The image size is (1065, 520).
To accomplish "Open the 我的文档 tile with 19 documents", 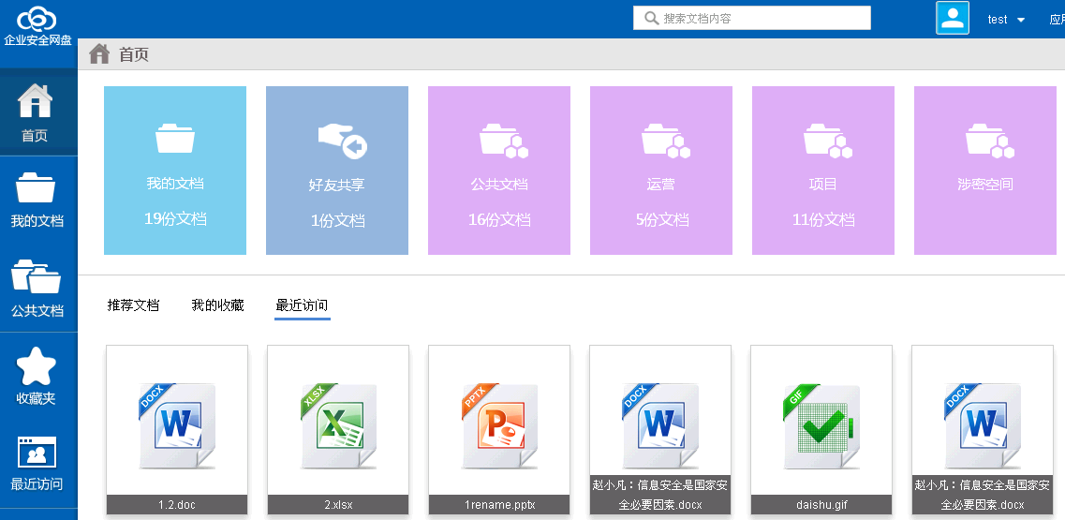I will pos(175,171).
